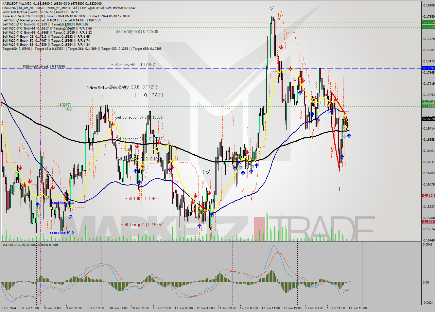Screen dimensions: 435x312
Task: Select the 'Sell 100 | 0.15948' chart label
Action: (141, 198)
